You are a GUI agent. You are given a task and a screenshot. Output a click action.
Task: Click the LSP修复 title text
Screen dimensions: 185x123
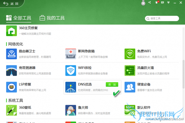pyautogui.click(x=25, y=84)
